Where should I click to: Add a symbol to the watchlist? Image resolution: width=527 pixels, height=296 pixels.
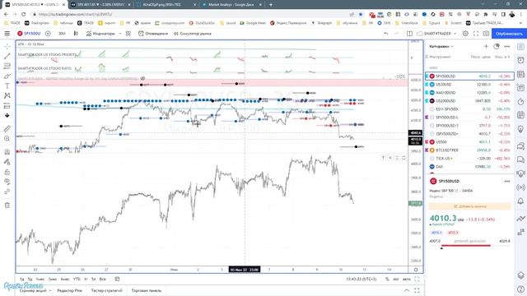486,46
